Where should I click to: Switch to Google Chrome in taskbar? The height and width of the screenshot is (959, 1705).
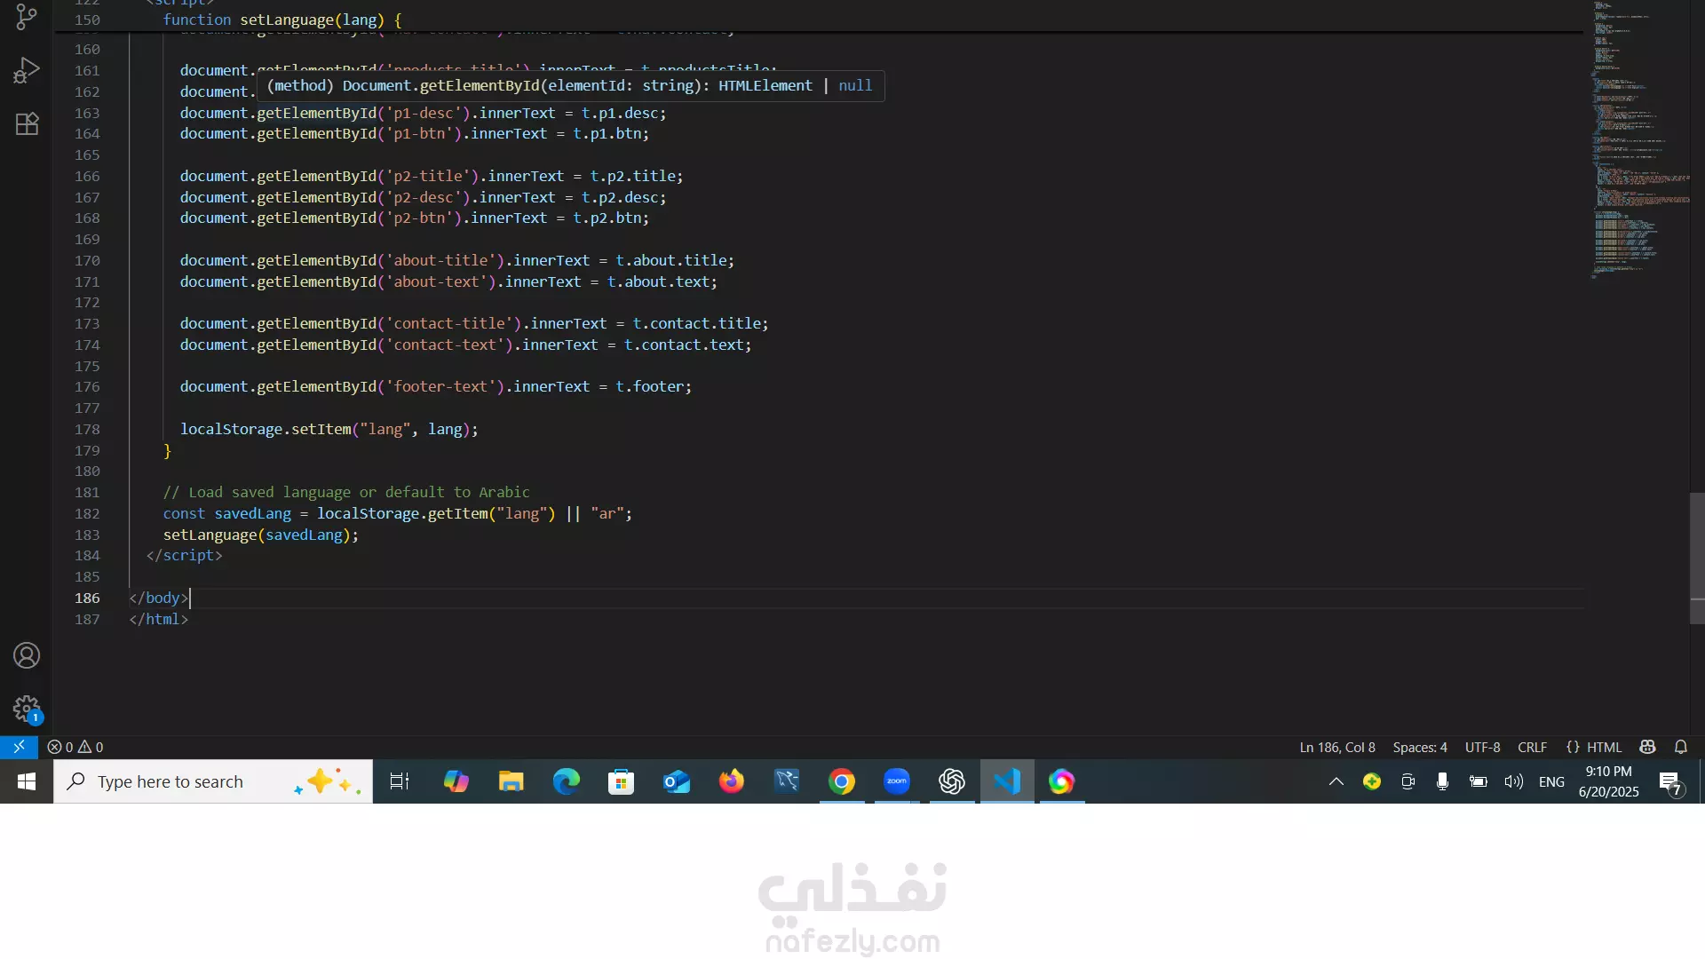842,781
